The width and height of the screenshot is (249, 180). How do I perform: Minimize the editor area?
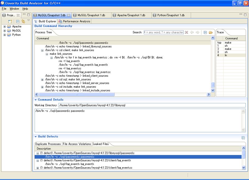[x=241, y=14]
